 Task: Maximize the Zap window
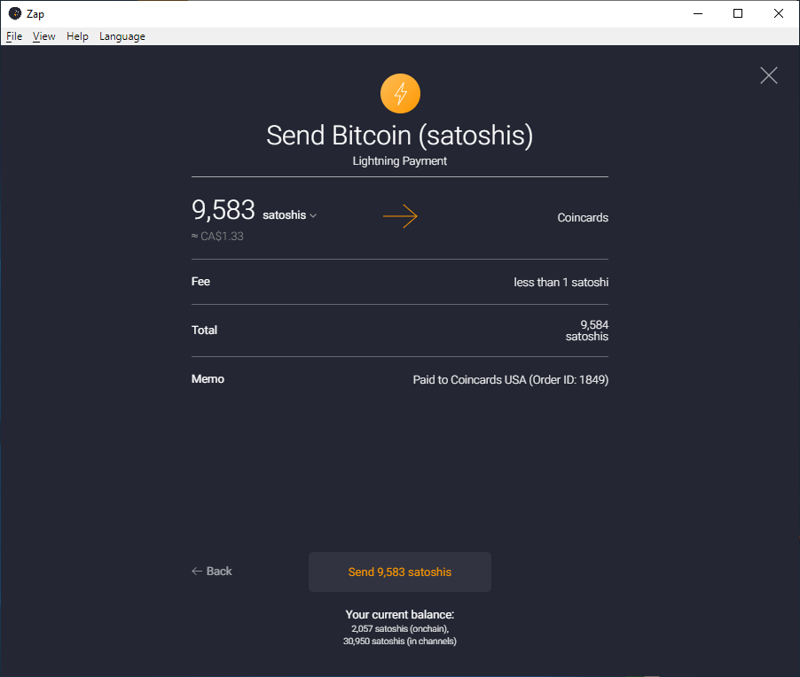[x=738, y=13]
